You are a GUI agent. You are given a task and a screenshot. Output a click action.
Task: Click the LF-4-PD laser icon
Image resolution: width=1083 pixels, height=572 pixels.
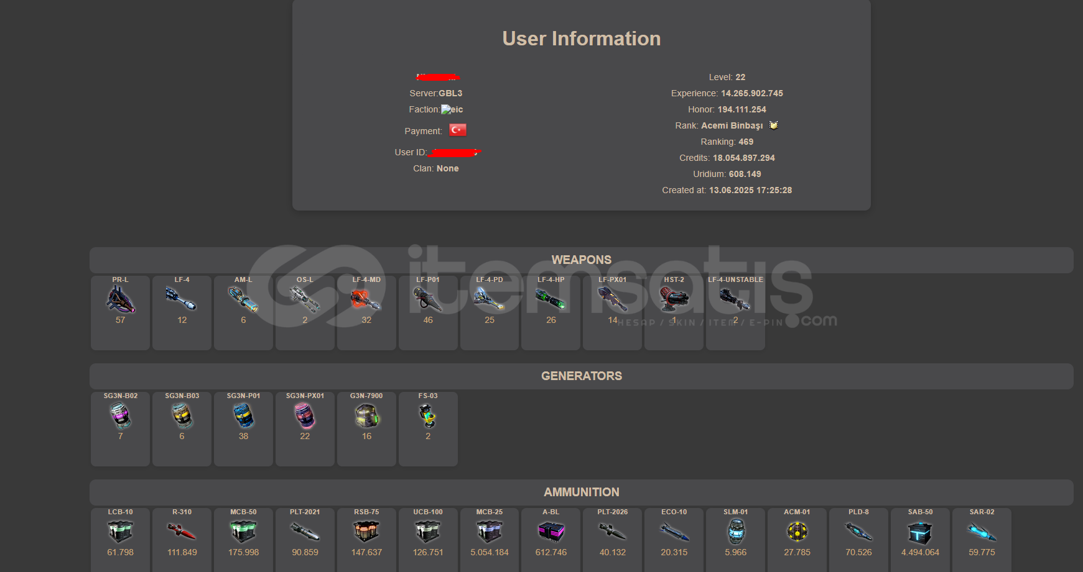(490, 299)
